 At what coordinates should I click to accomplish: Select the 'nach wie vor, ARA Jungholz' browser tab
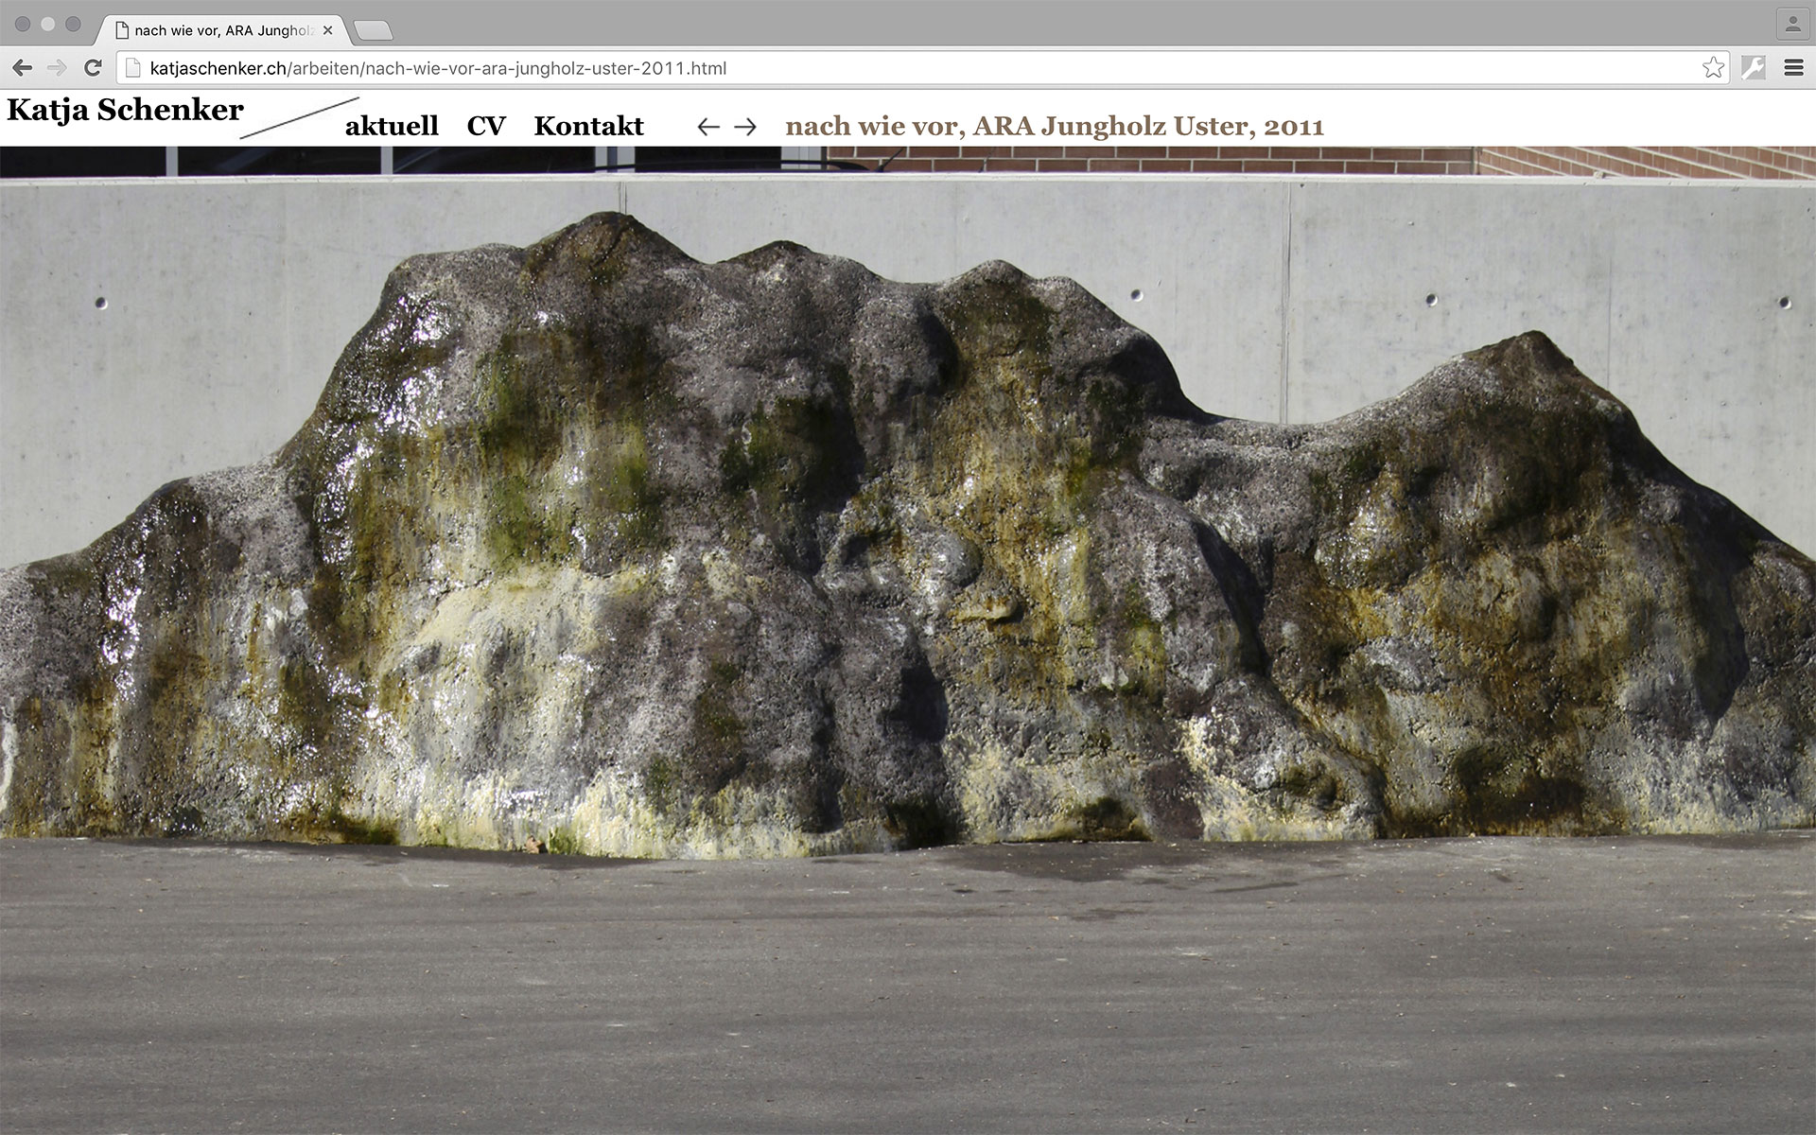point(218,29)
